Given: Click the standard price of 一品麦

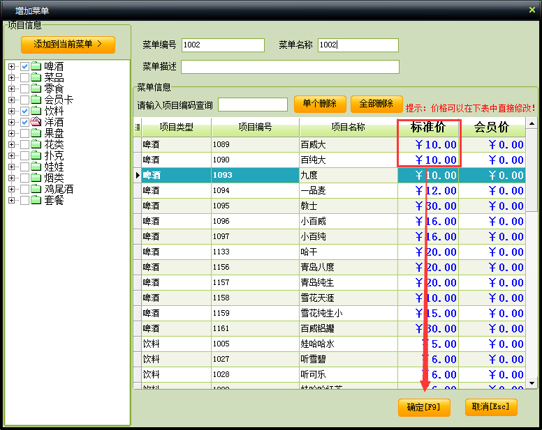Looking at the screenshot, I should [428, 191].
